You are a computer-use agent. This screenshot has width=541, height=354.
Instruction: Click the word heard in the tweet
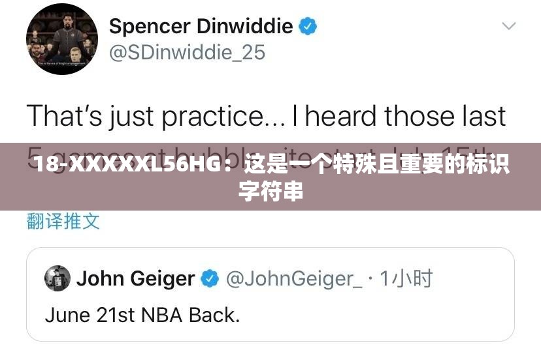(x=340, y=115)
